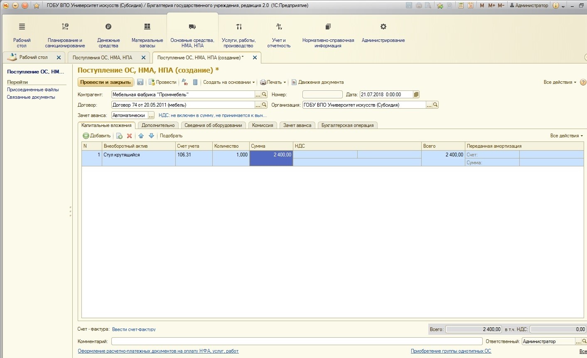Click the save document diskette icon
The height and width of the screenshot is (358, 587).
[x=140, y=82]
